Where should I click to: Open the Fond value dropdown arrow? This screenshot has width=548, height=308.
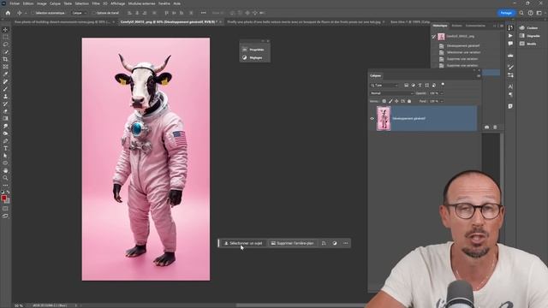click(442, 101)
